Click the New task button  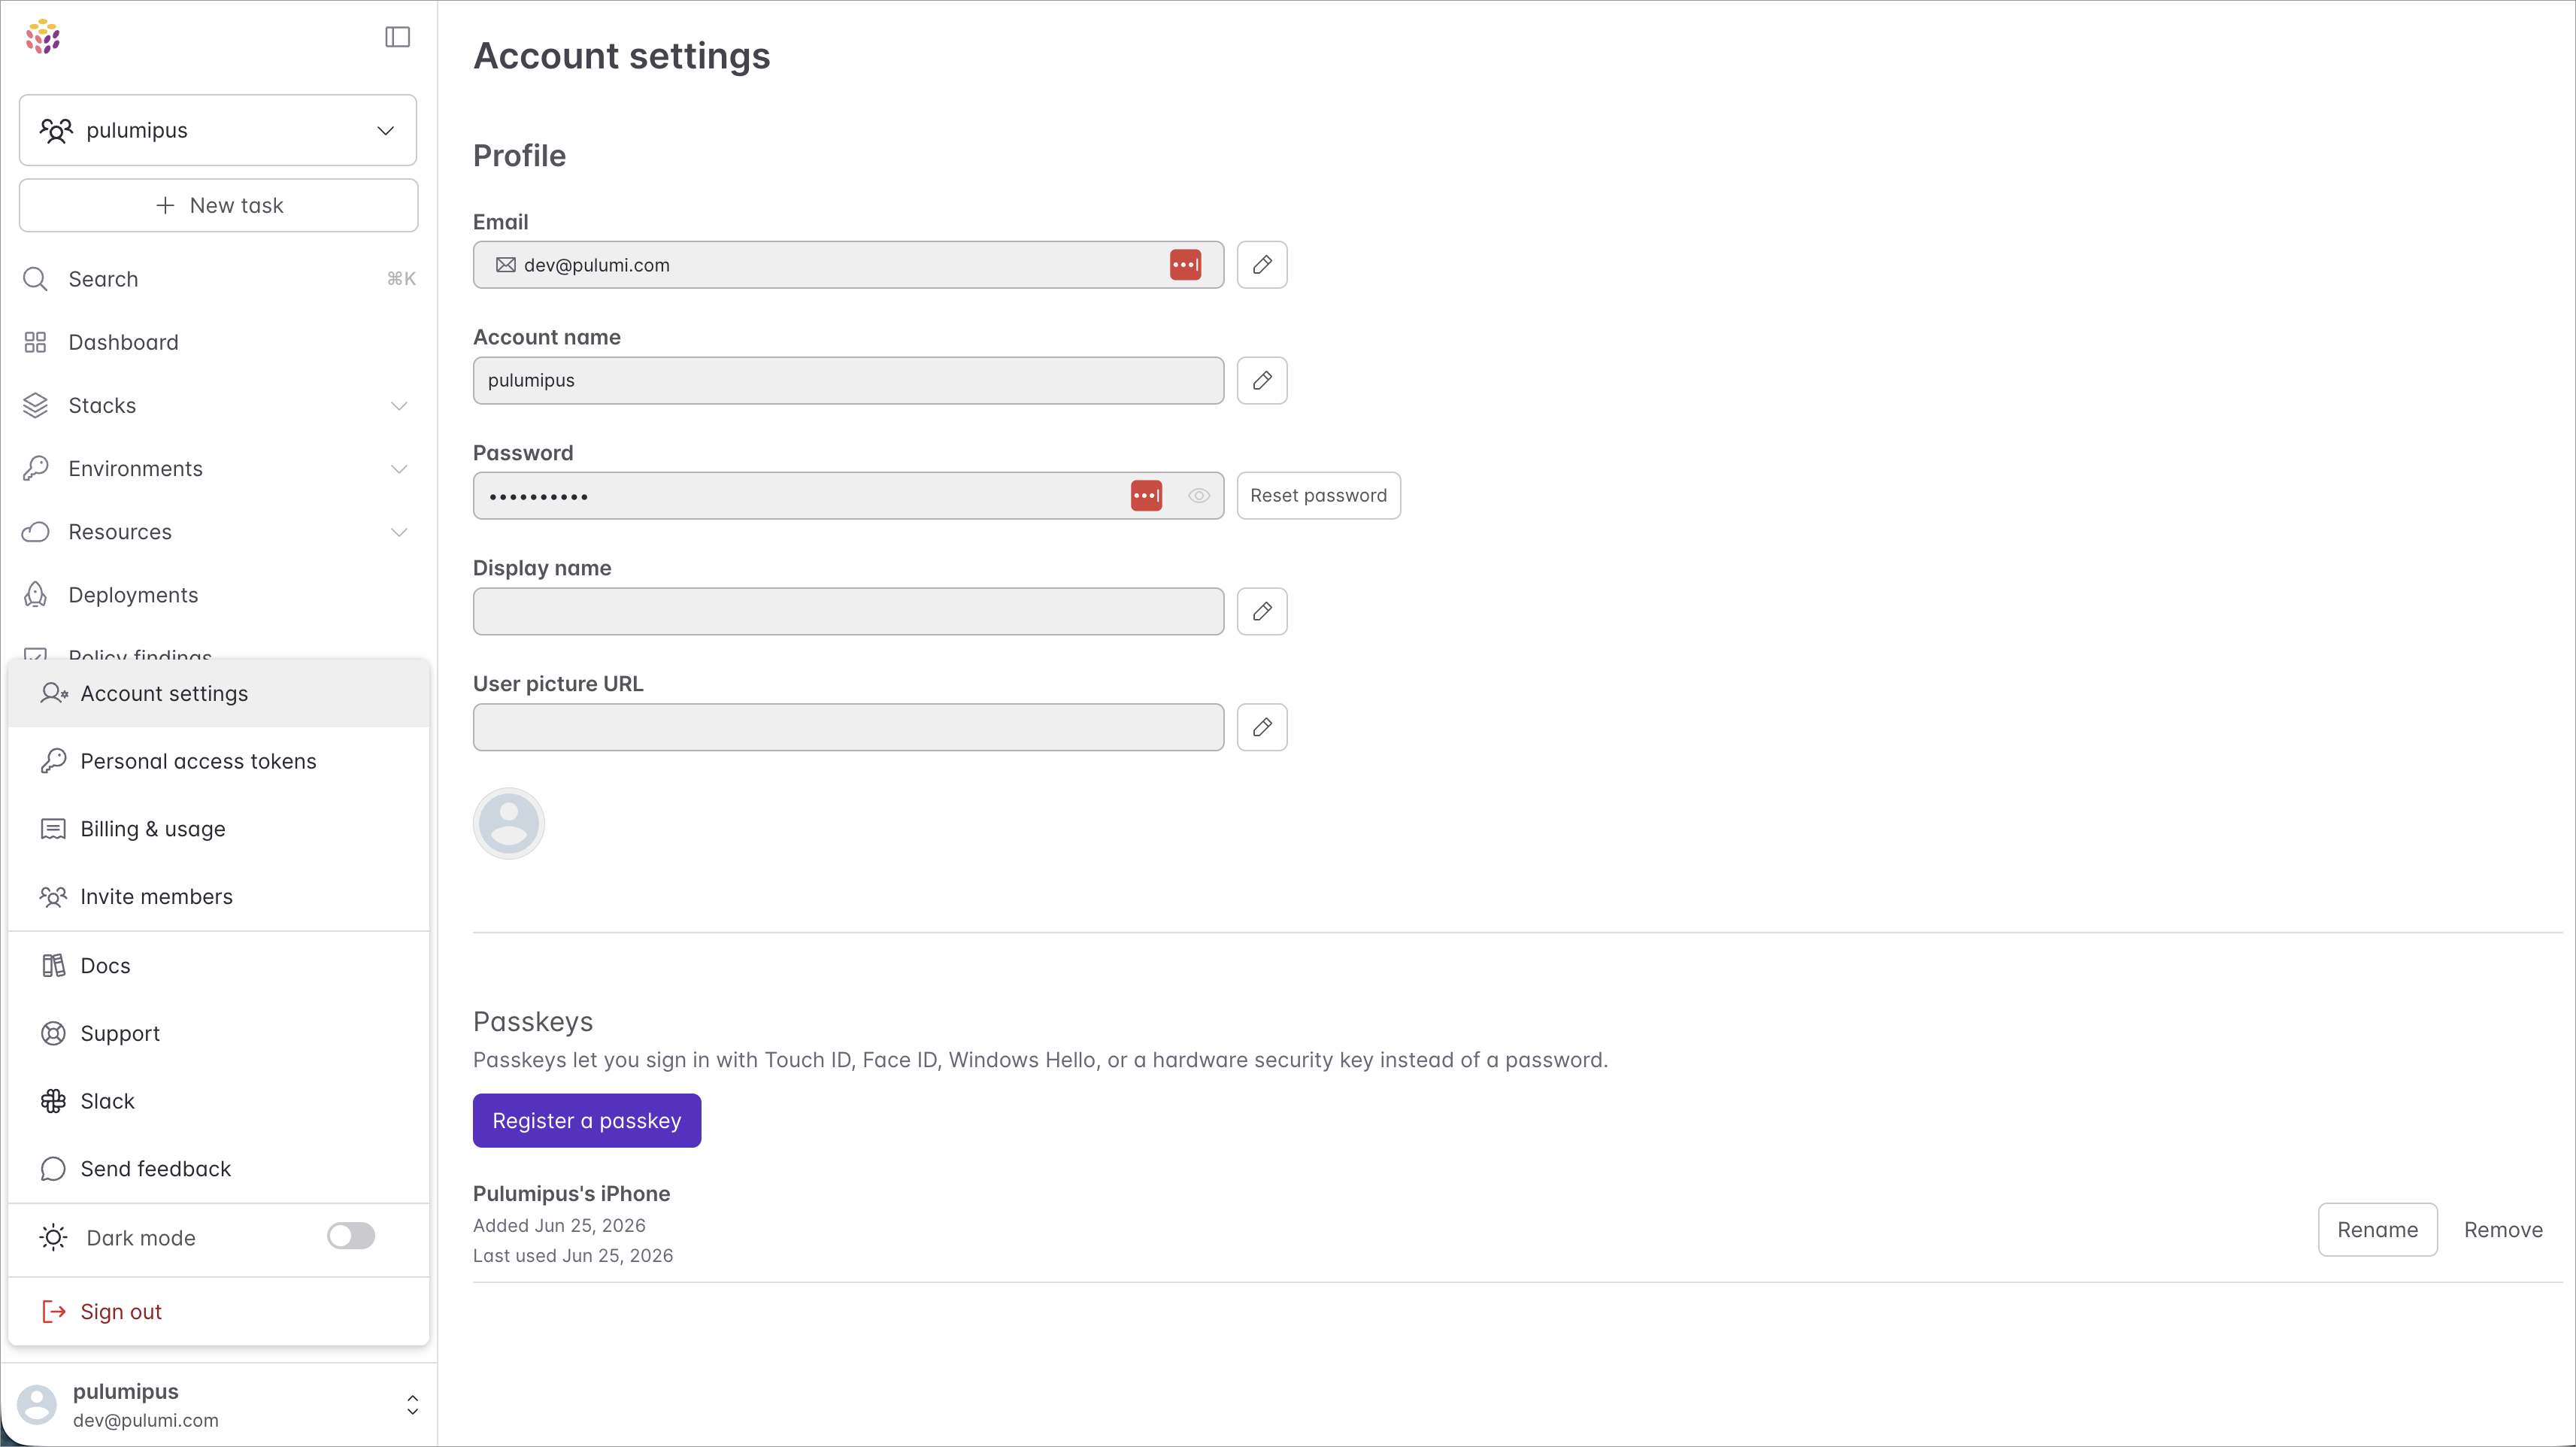click(218, 205)
